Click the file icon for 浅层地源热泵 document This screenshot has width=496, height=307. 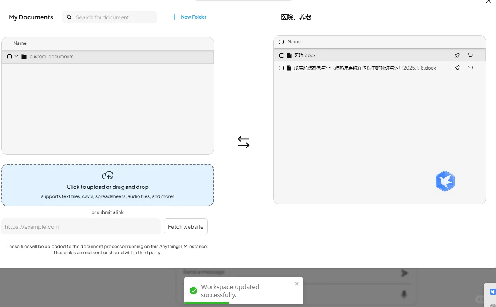tap(289, 68)
